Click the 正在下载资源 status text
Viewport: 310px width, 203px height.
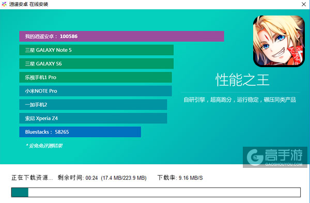pos(32,178)
